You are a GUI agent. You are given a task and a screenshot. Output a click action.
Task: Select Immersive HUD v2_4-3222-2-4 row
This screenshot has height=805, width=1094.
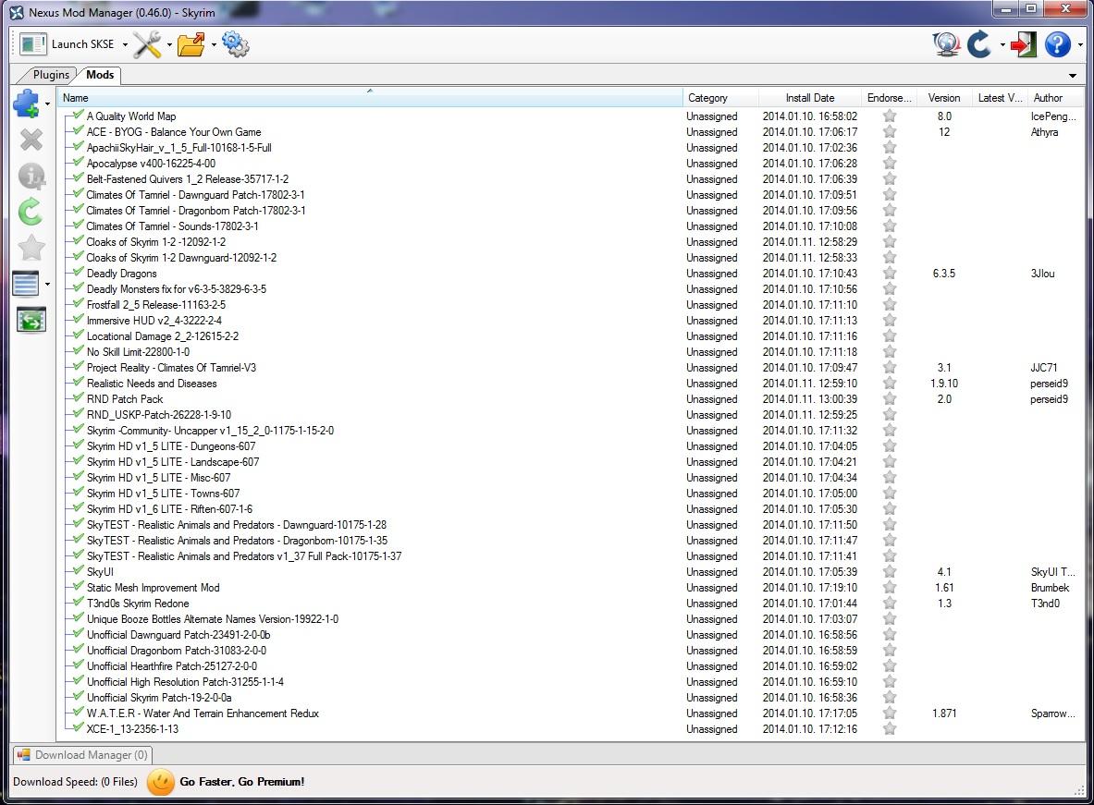click(571, 320)
